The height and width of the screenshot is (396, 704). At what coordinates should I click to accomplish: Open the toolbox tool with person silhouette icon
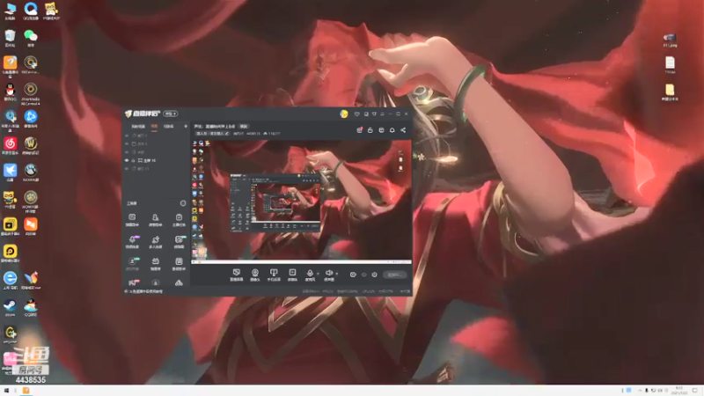[x=155, y=219]
